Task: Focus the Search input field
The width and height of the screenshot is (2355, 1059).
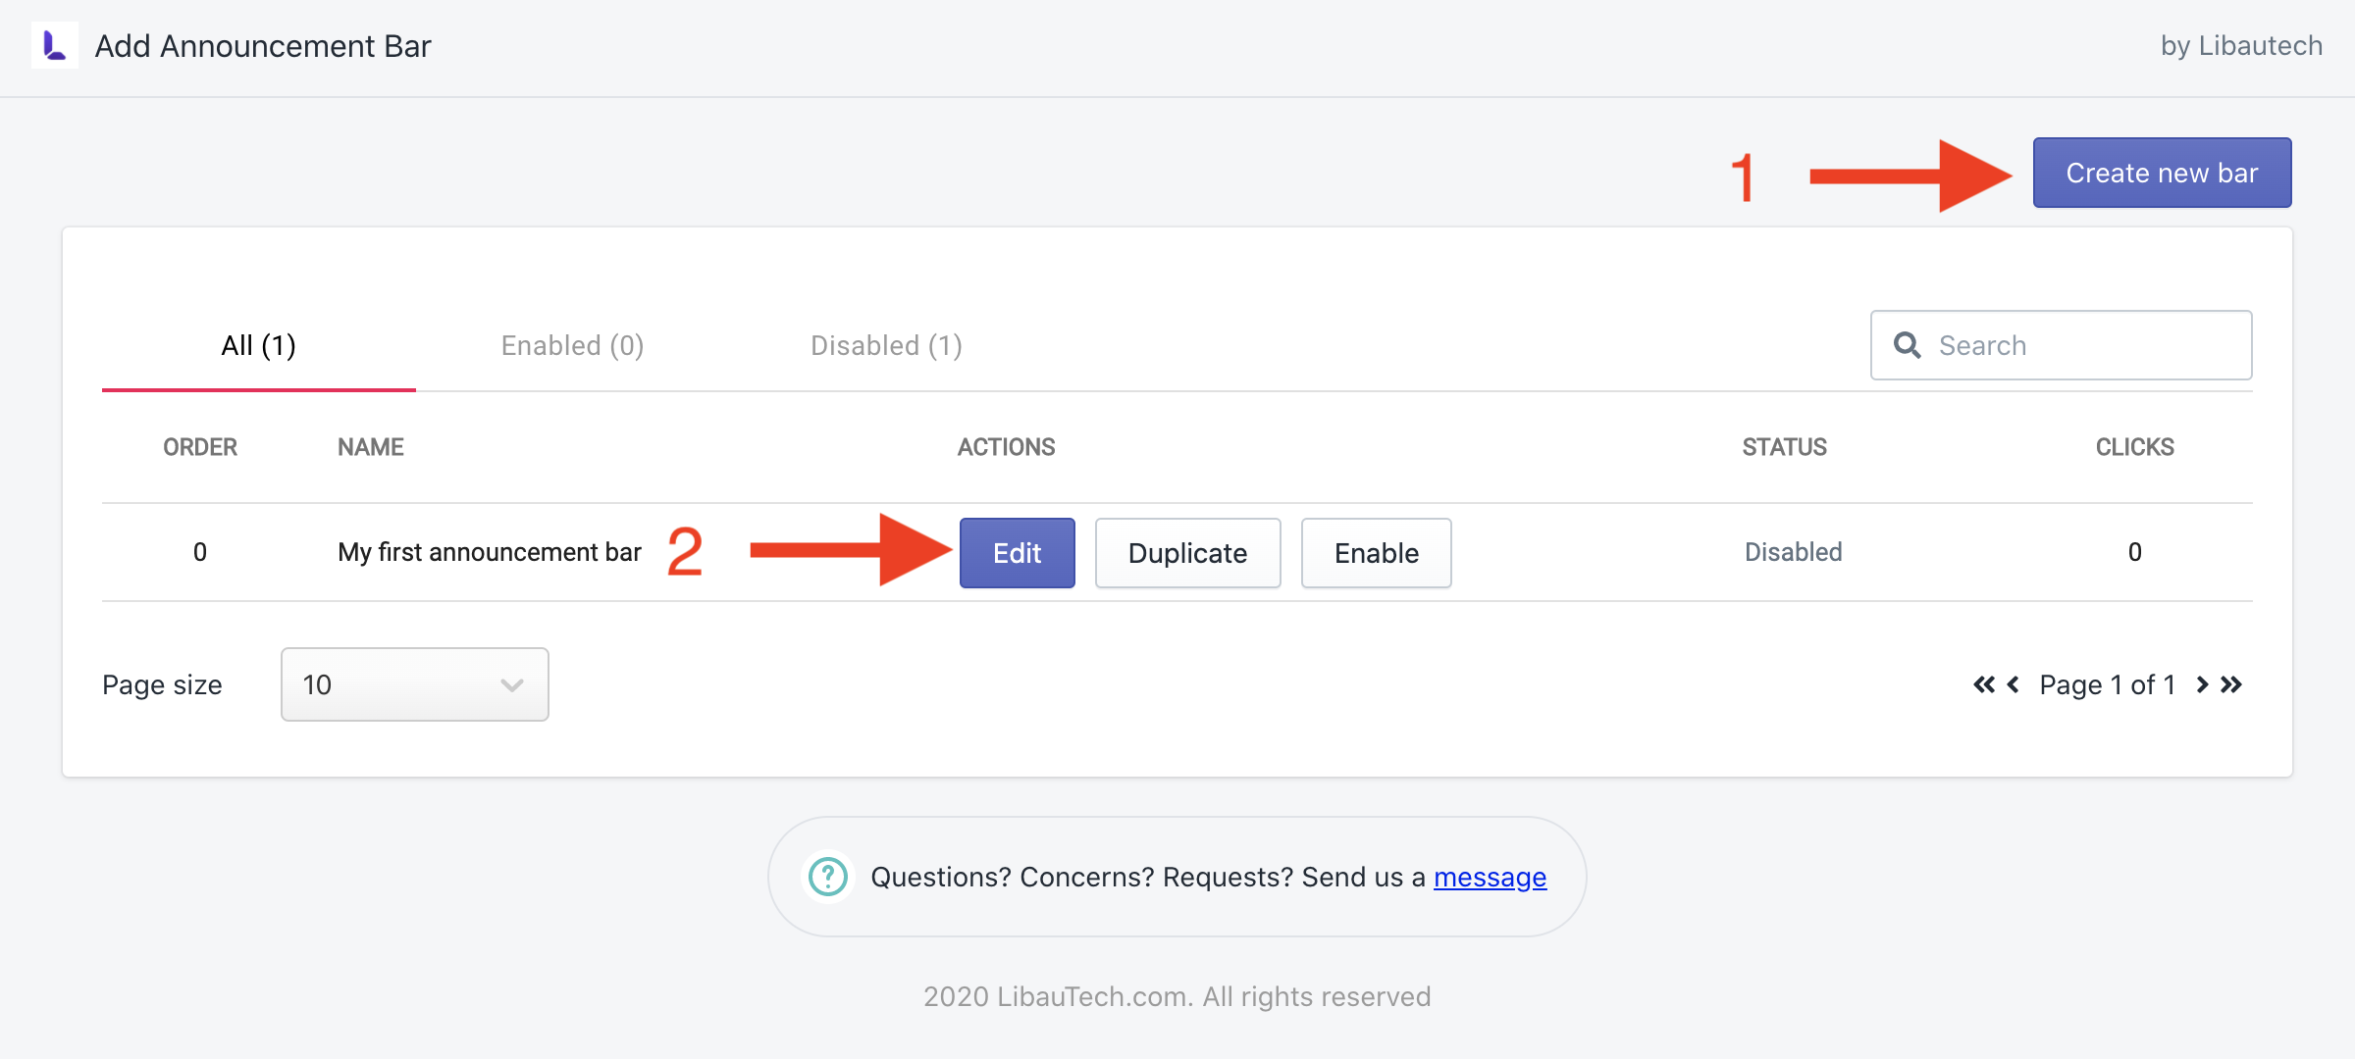Action: tap(2061, 345)
